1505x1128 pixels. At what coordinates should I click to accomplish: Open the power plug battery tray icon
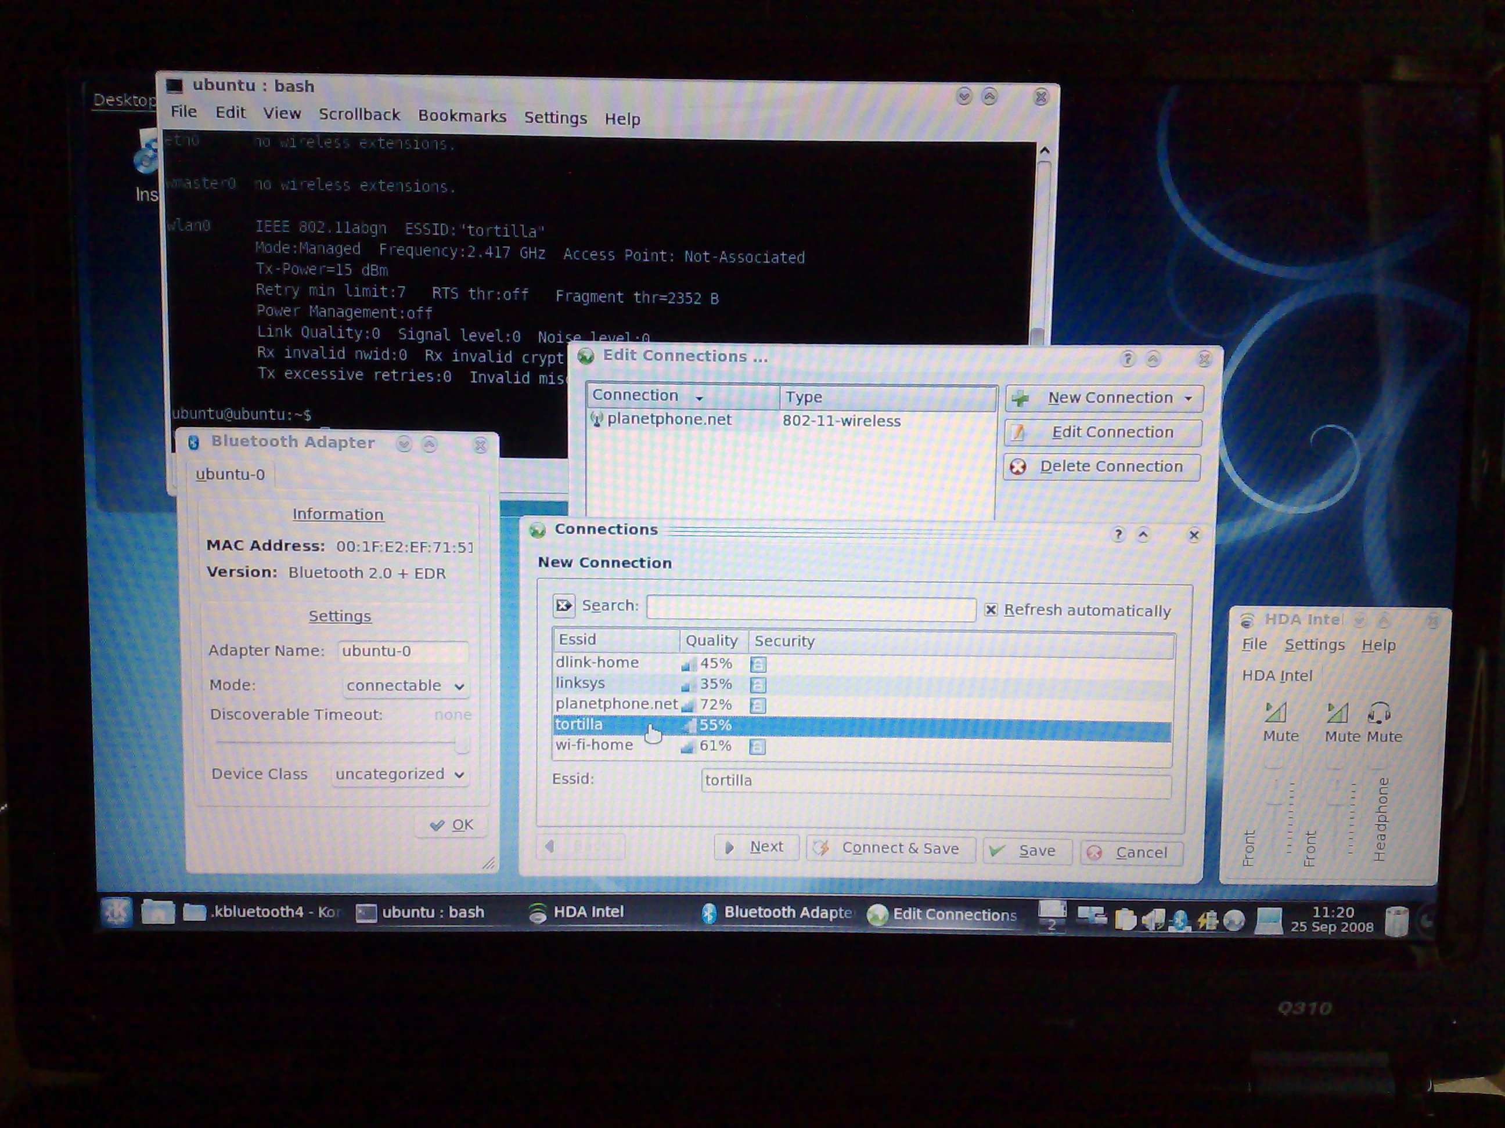(1207, 920)
